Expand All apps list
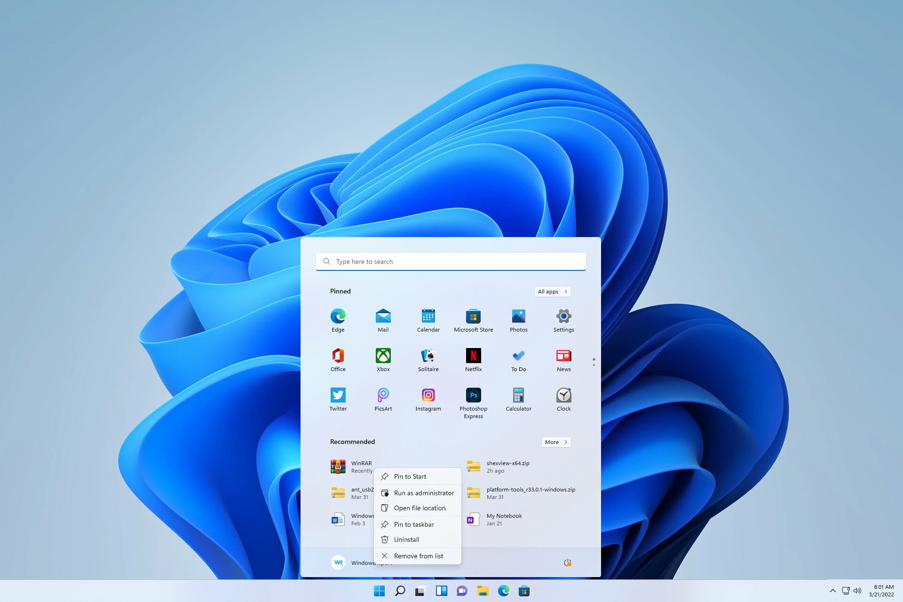Screen dimensions: 903x602 point(552,291)
